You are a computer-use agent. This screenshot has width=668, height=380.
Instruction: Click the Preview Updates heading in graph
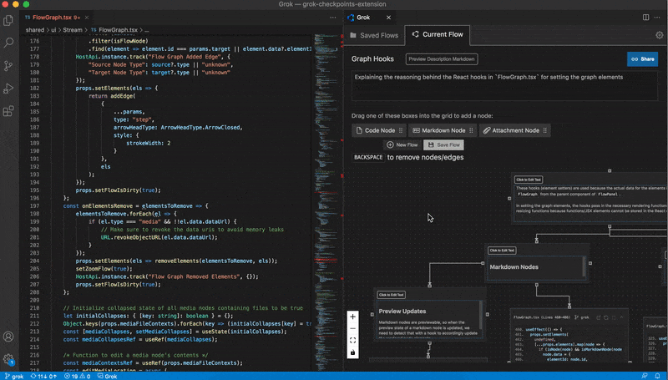402,312
